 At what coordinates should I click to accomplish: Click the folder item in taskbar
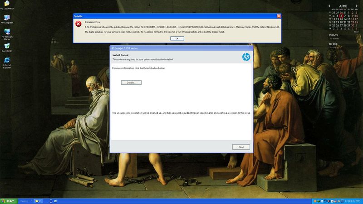pos(38,201)
